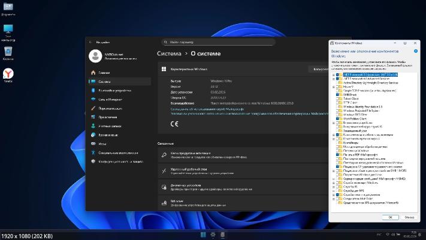
Task: Go to Приложения in Settings sidebar
Action: pyautogui.click(x=108, y=117)
